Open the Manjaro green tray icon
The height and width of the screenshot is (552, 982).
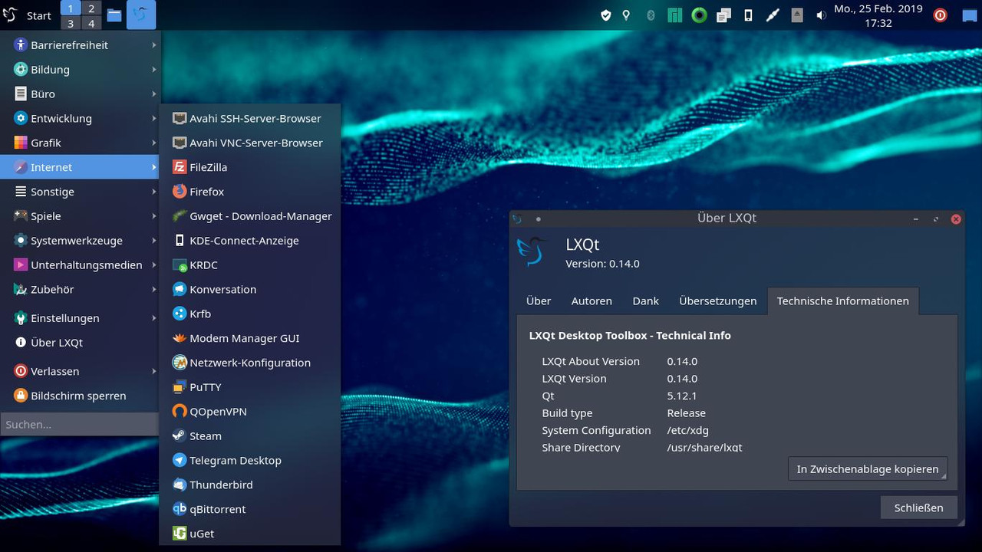tap(674, 15)
